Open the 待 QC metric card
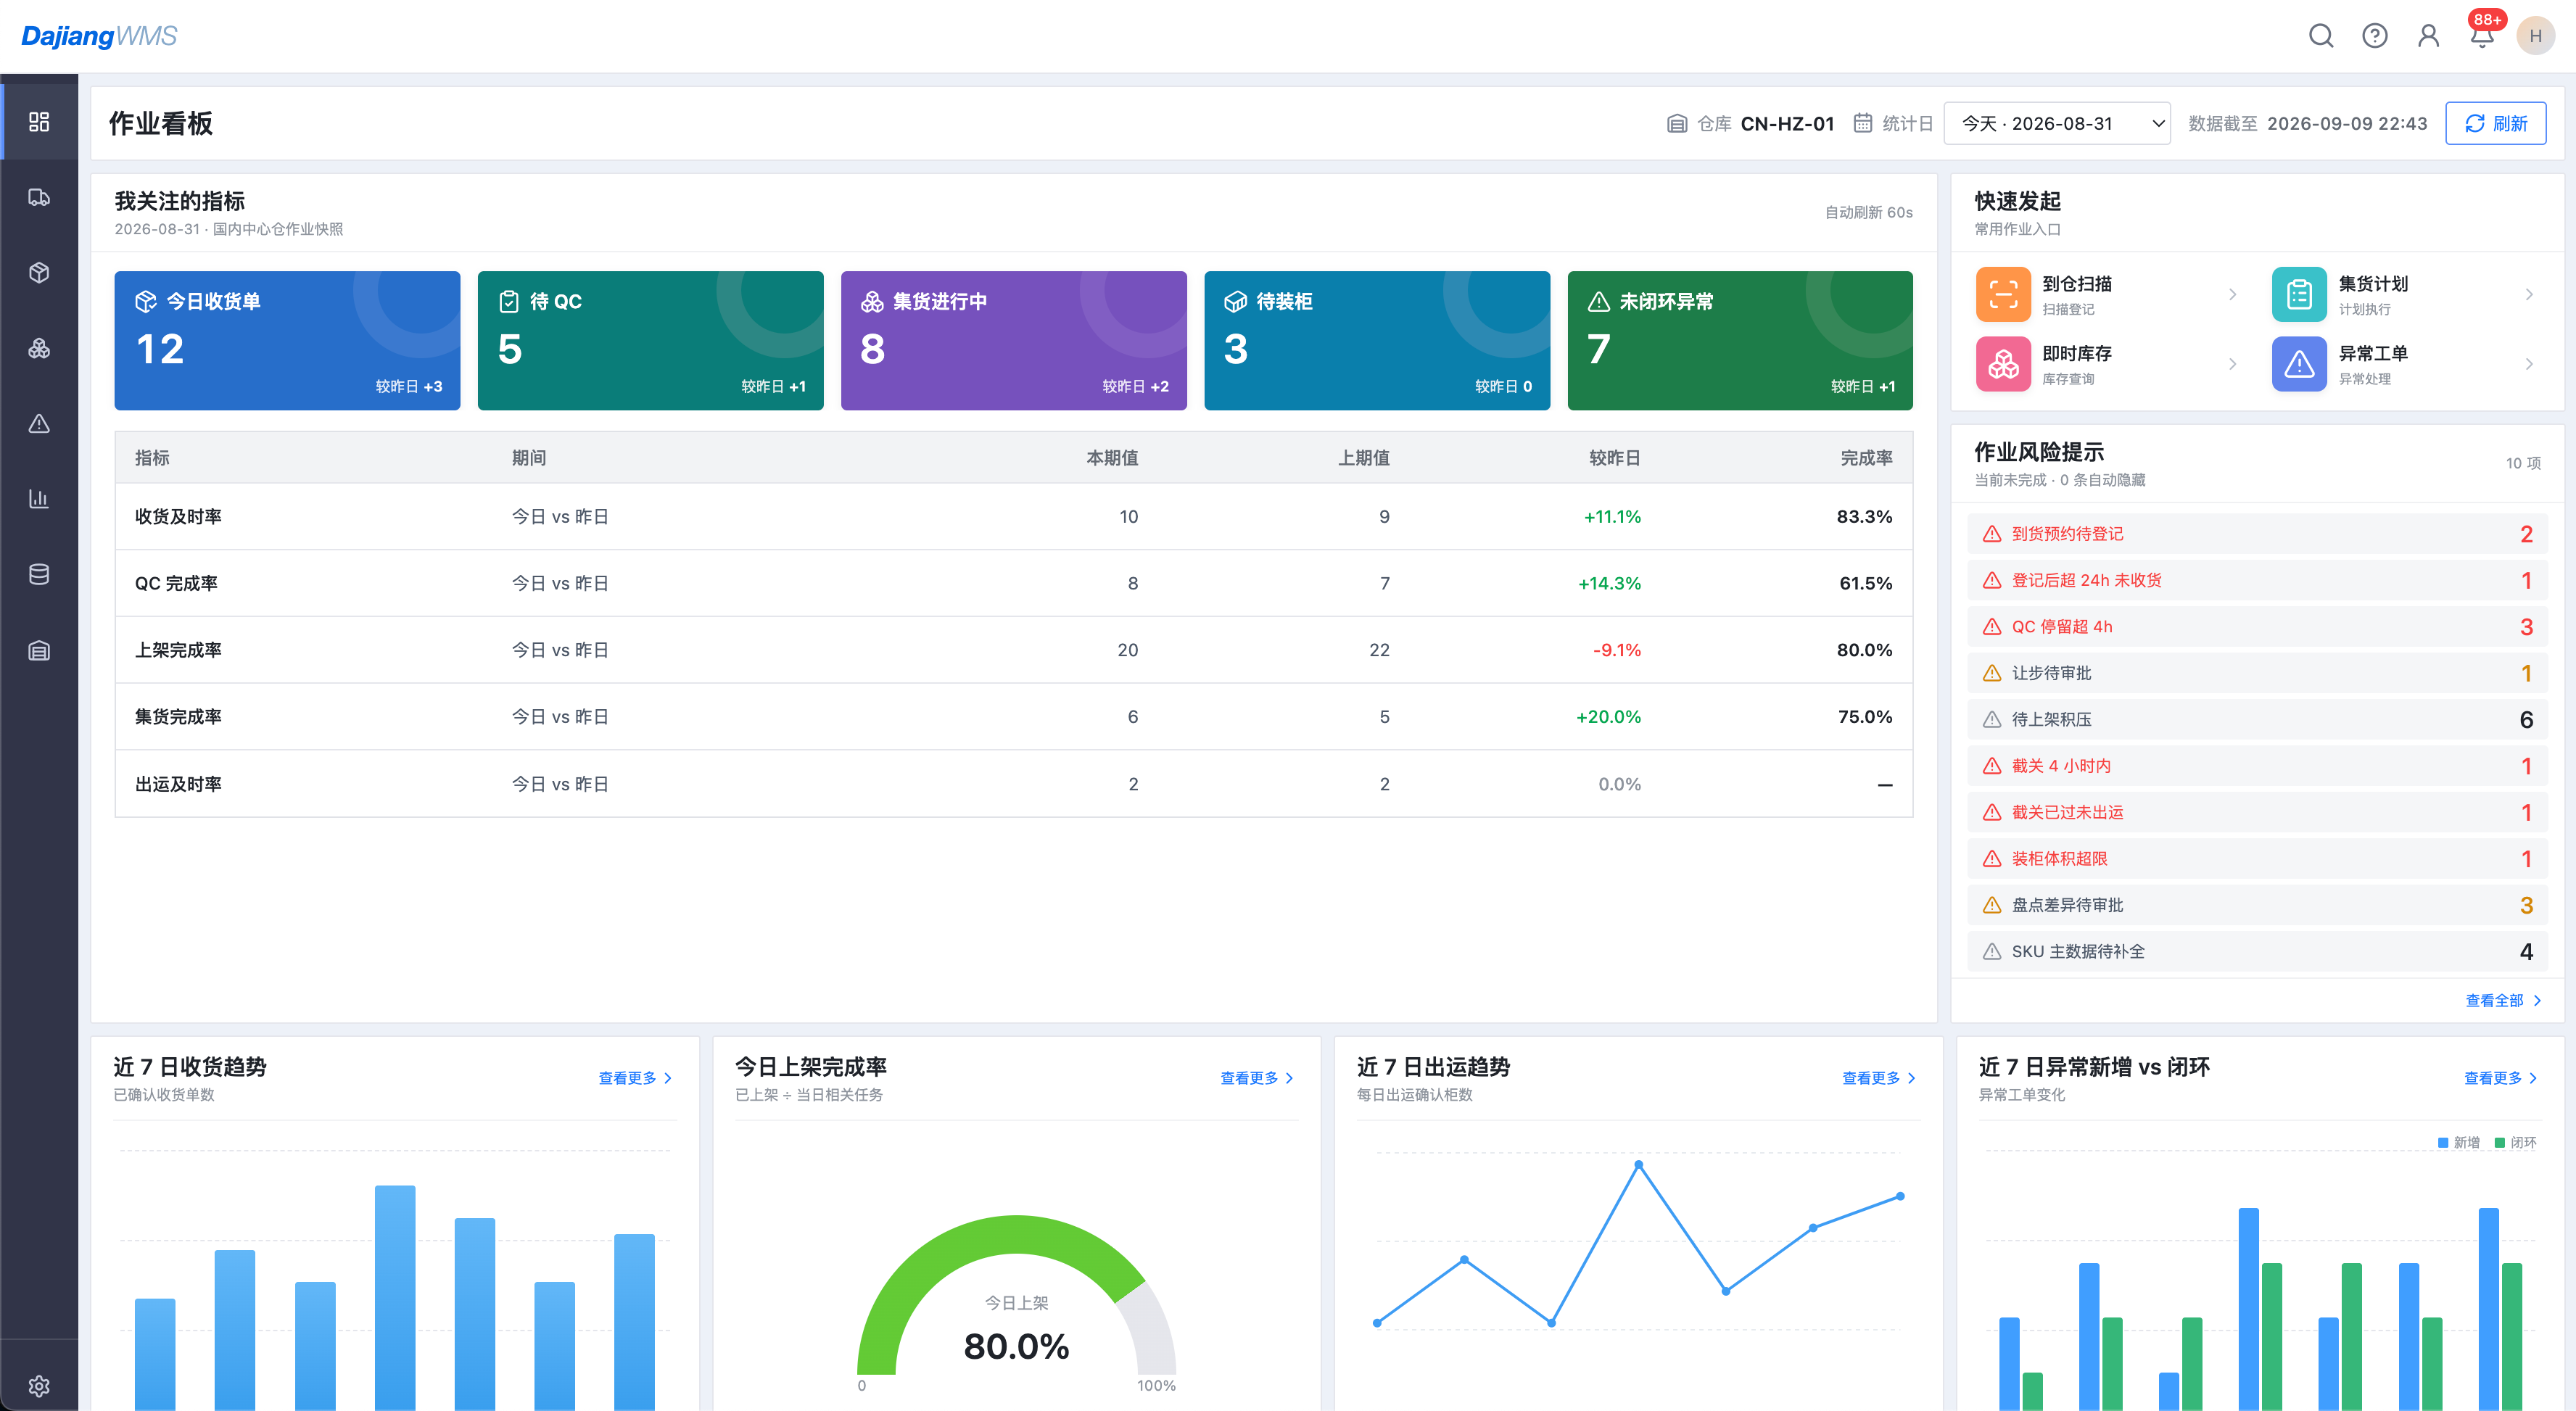Screen dimensions: 2576x1411 [x=651, y=340]
